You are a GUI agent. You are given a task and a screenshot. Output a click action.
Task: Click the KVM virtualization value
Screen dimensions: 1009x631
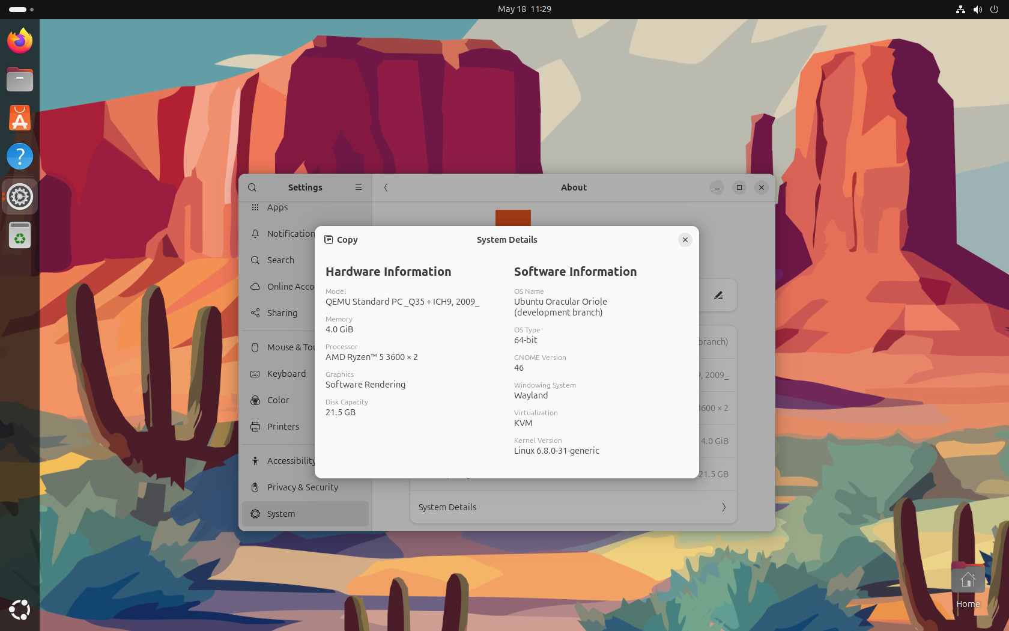(523, 423)
